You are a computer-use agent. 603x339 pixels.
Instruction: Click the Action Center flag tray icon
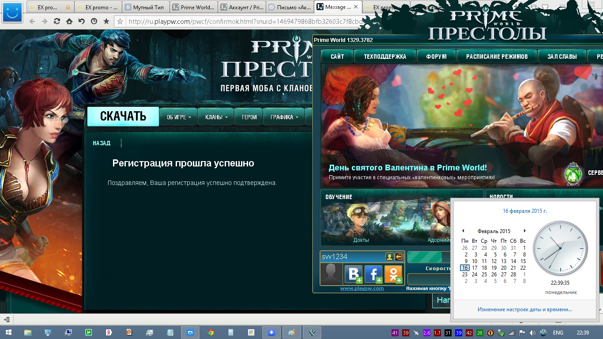pyautogui.click(x=522, y=332)
